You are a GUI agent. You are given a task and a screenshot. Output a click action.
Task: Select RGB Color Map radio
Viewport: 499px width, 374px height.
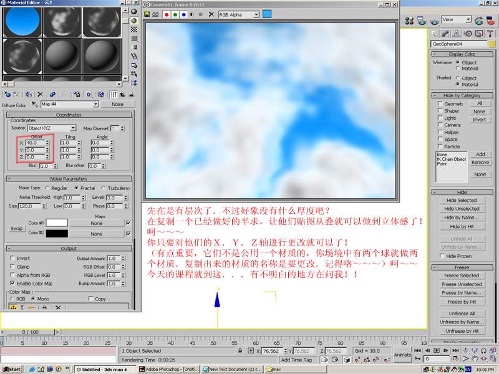click(12, 299)
